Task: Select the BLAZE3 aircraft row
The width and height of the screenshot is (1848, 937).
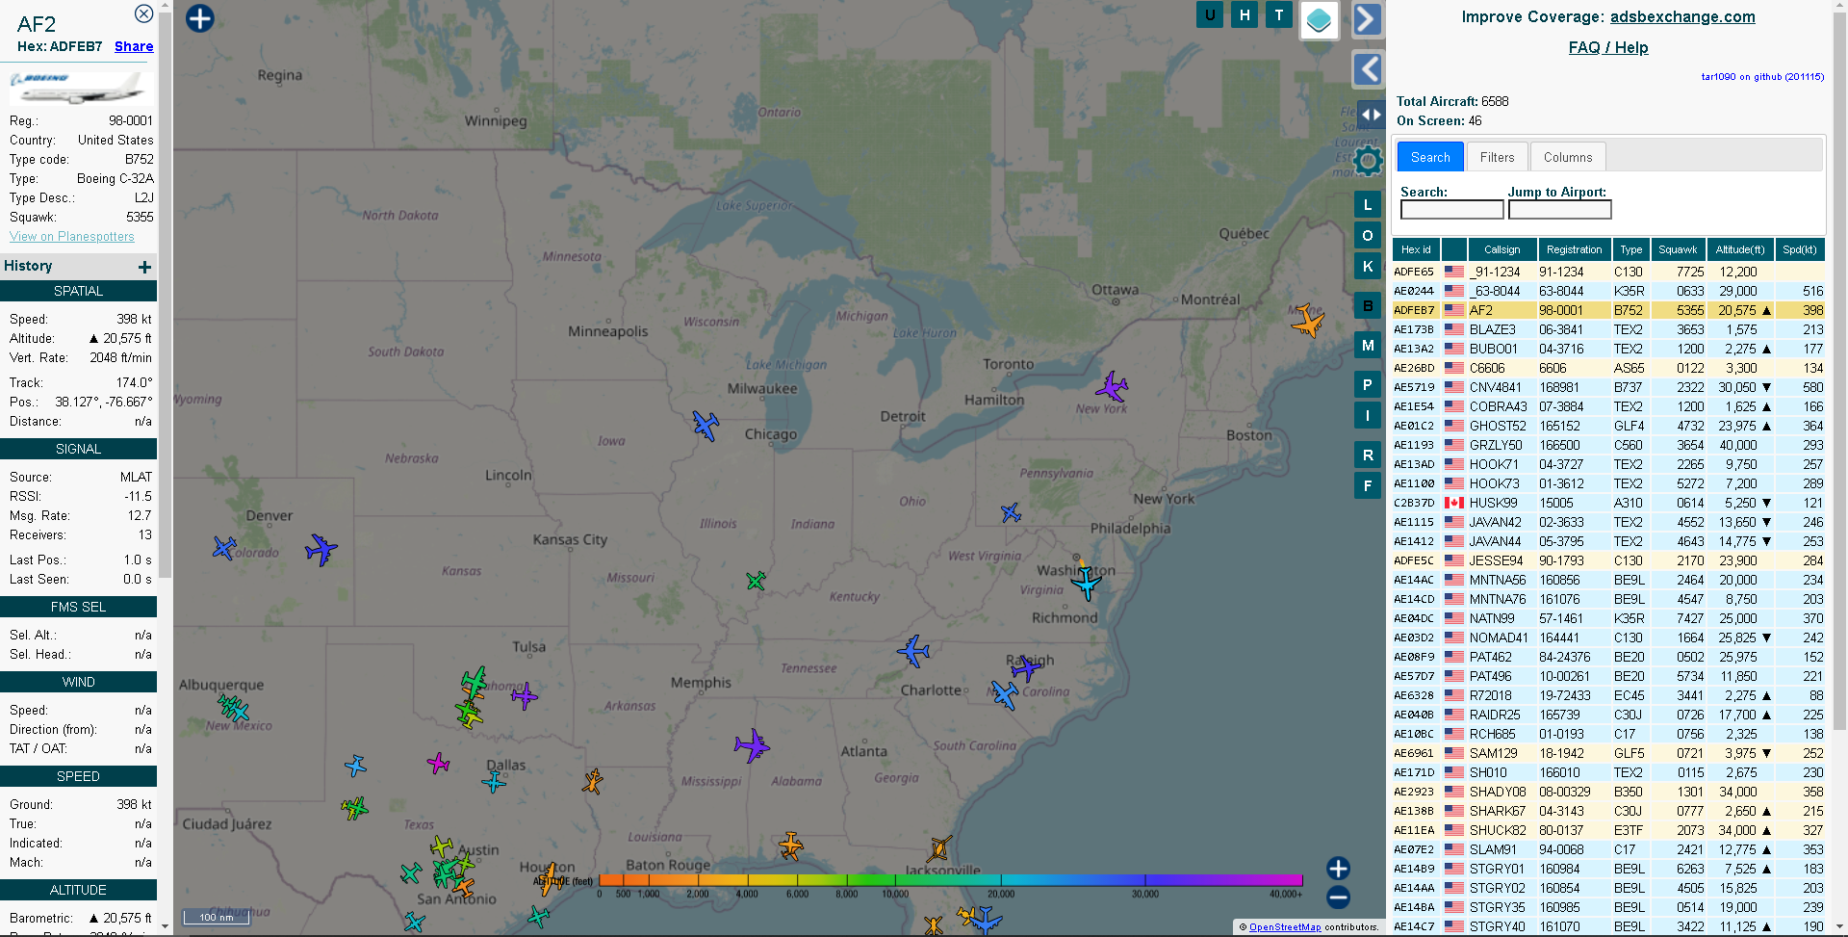Action: [x=1608, y=329]
